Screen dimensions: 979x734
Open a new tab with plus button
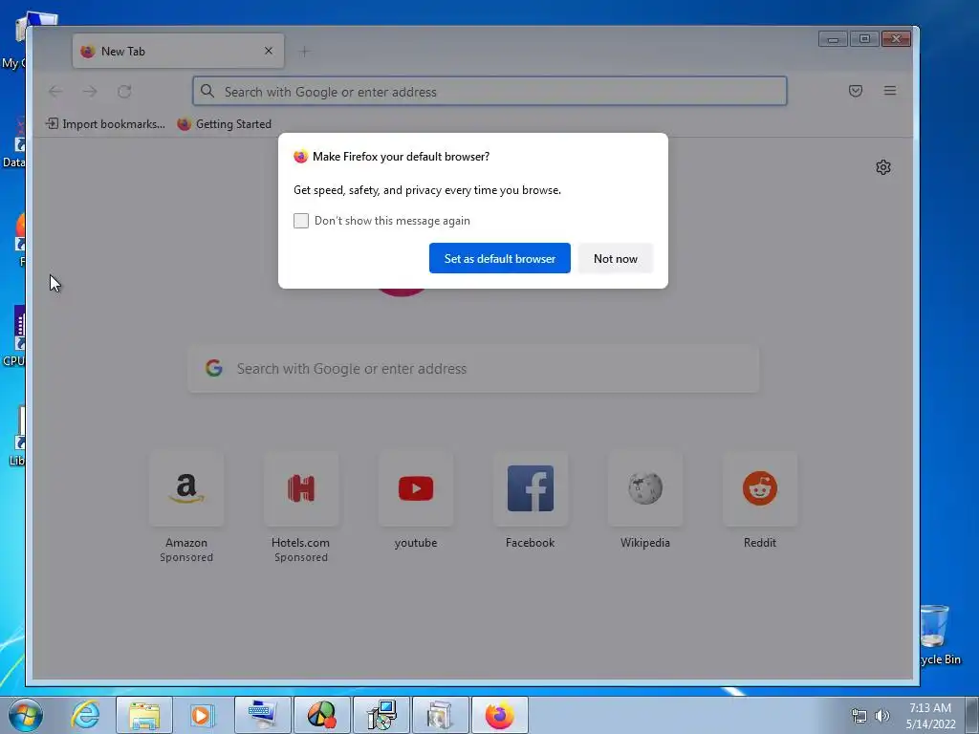pyautogui.click(x=304, y=52)
